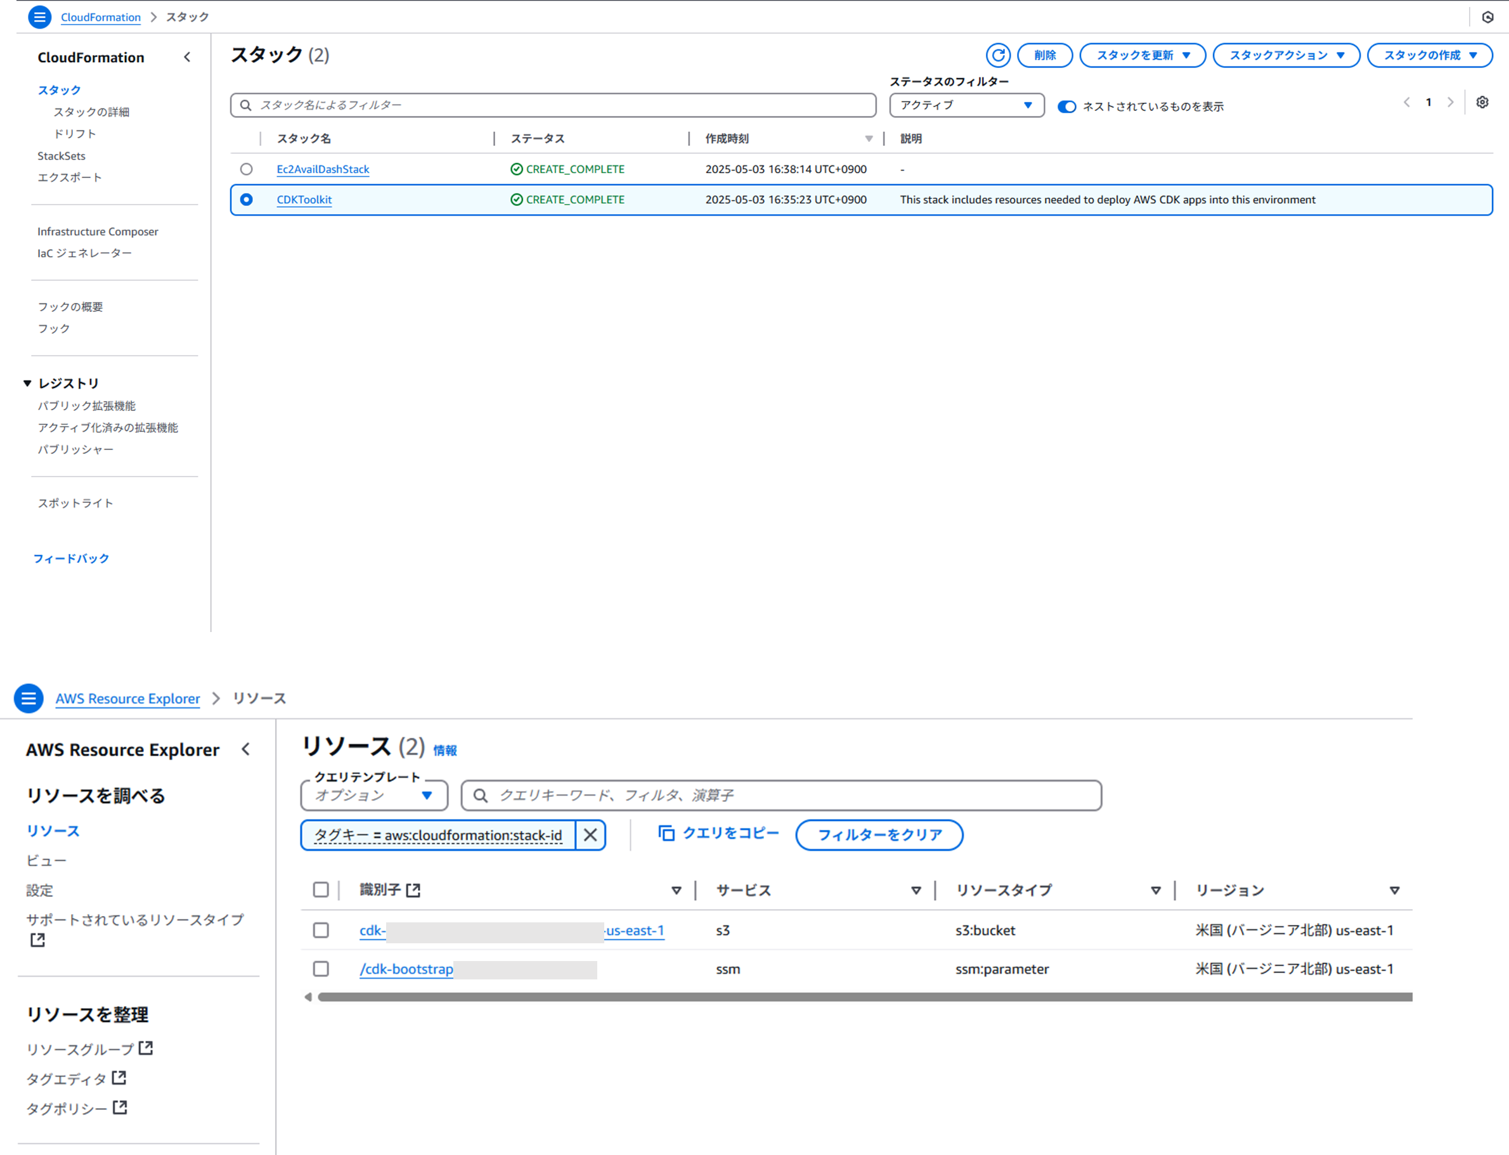The width and height of the screenshot is (1509, 1155).
Task: Open the Resource Explorer hamburger menu icon
Action: click(28, 698)
